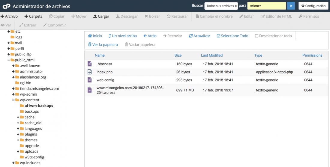This screenshot has width=330, height=167.
Task: Open Configuración settings
Action: [313, 6]
